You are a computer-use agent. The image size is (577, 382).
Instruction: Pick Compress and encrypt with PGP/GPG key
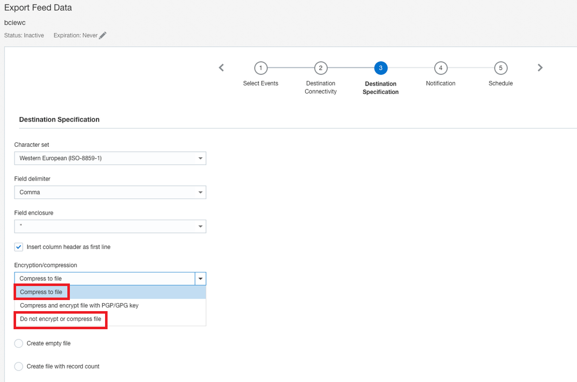pyautogui.click(x=79, y=305)
